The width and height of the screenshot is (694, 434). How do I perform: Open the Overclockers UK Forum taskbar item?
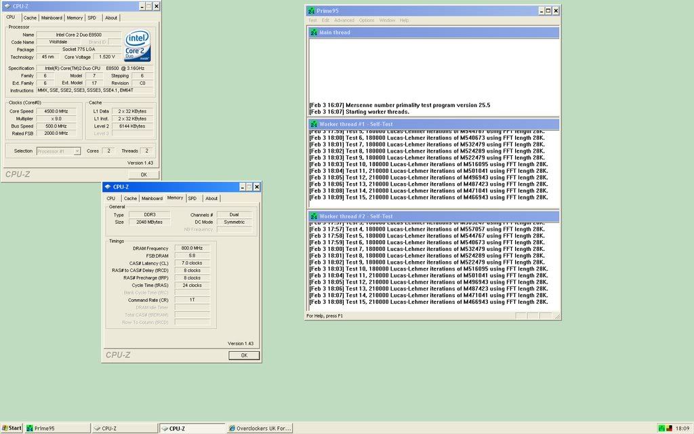(260, 428)
